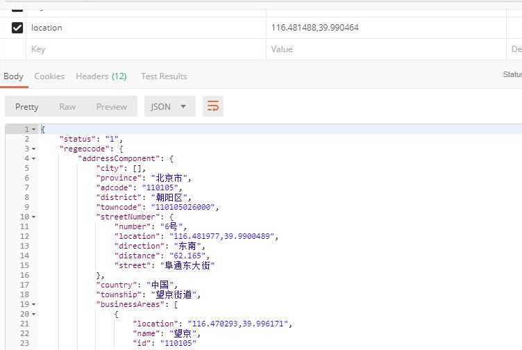Click the empty Key placeholder field
Image resolution: width=522 pixels, height=350 pixels.
point(146,49)
